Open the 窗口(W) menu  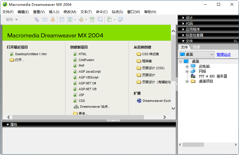pyautogui.click(x=133, y=12)
